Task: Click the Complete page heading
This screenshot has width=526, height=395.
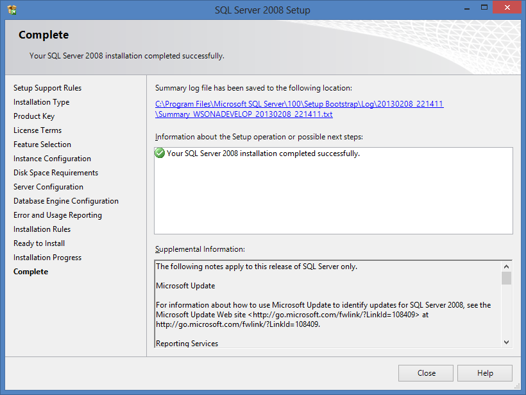Action: [x=44, y=35]
